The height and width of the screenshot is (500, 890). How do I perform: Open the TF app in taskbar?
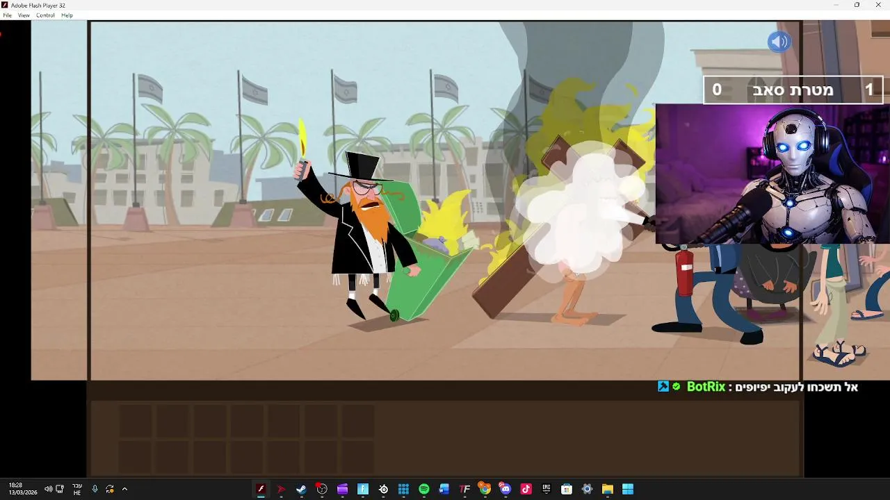tap(464, 489)
